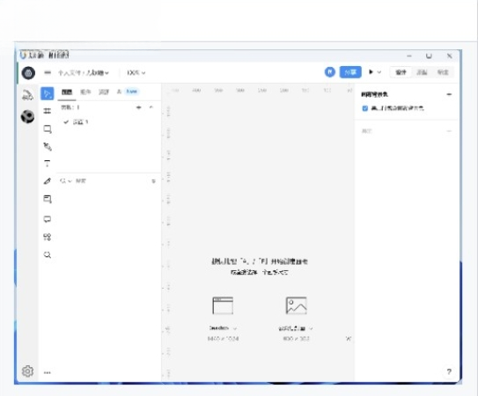Viewport: 478px width, 396px height.
Task: Click the magnifier search tool in left toolbar
Action: coord(48,255)
